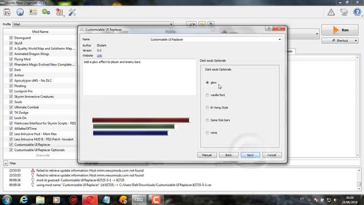The image size is (364, 205).
Task: Click the orange C recorder taskbar icon
Action: pos(156,200)
